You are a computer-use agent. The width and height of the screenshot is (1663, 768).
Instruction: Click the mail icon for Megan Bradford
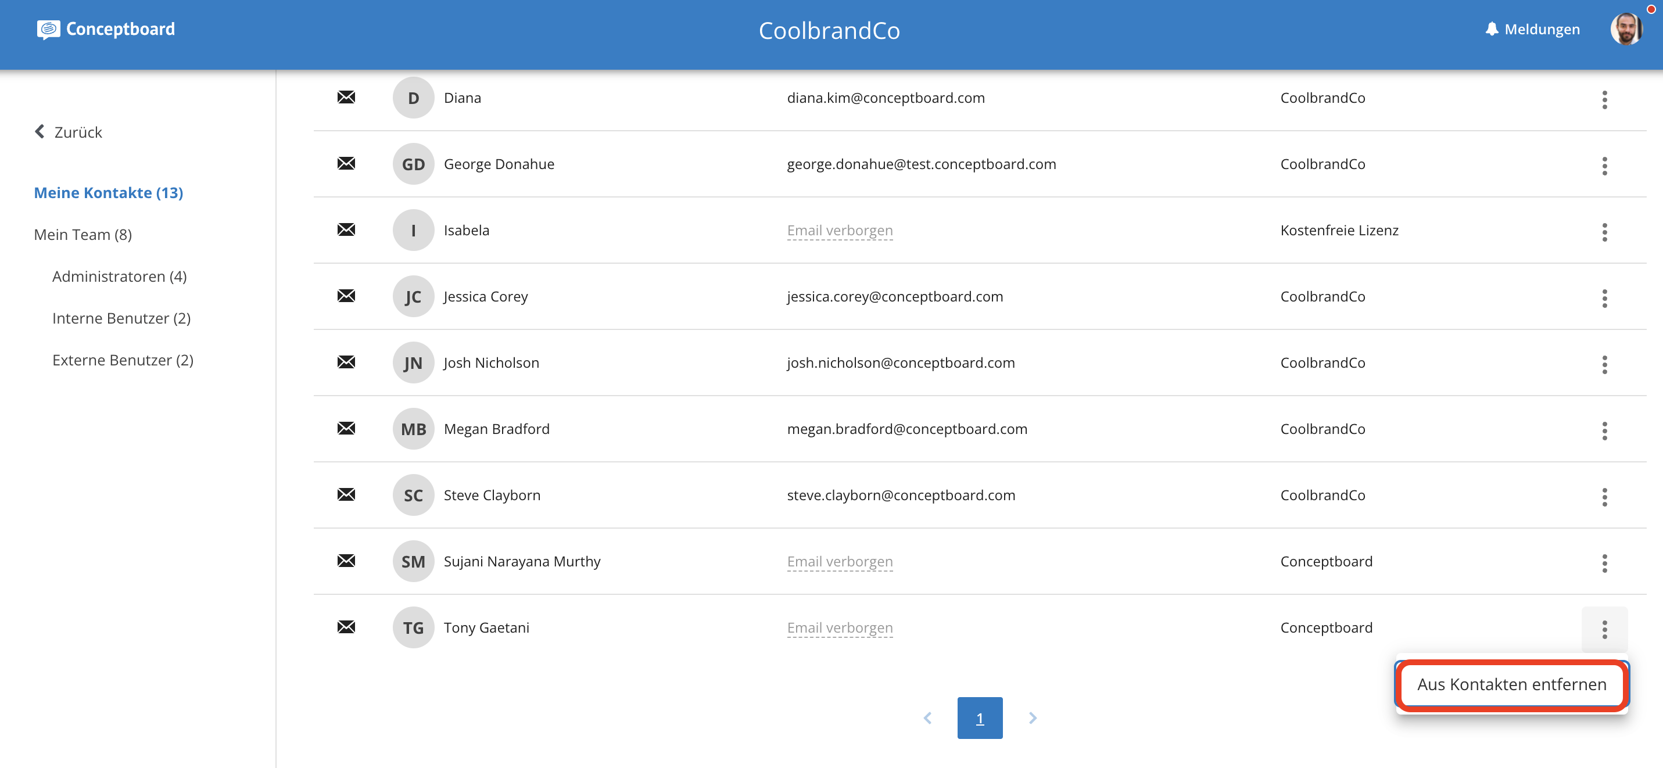346,429
